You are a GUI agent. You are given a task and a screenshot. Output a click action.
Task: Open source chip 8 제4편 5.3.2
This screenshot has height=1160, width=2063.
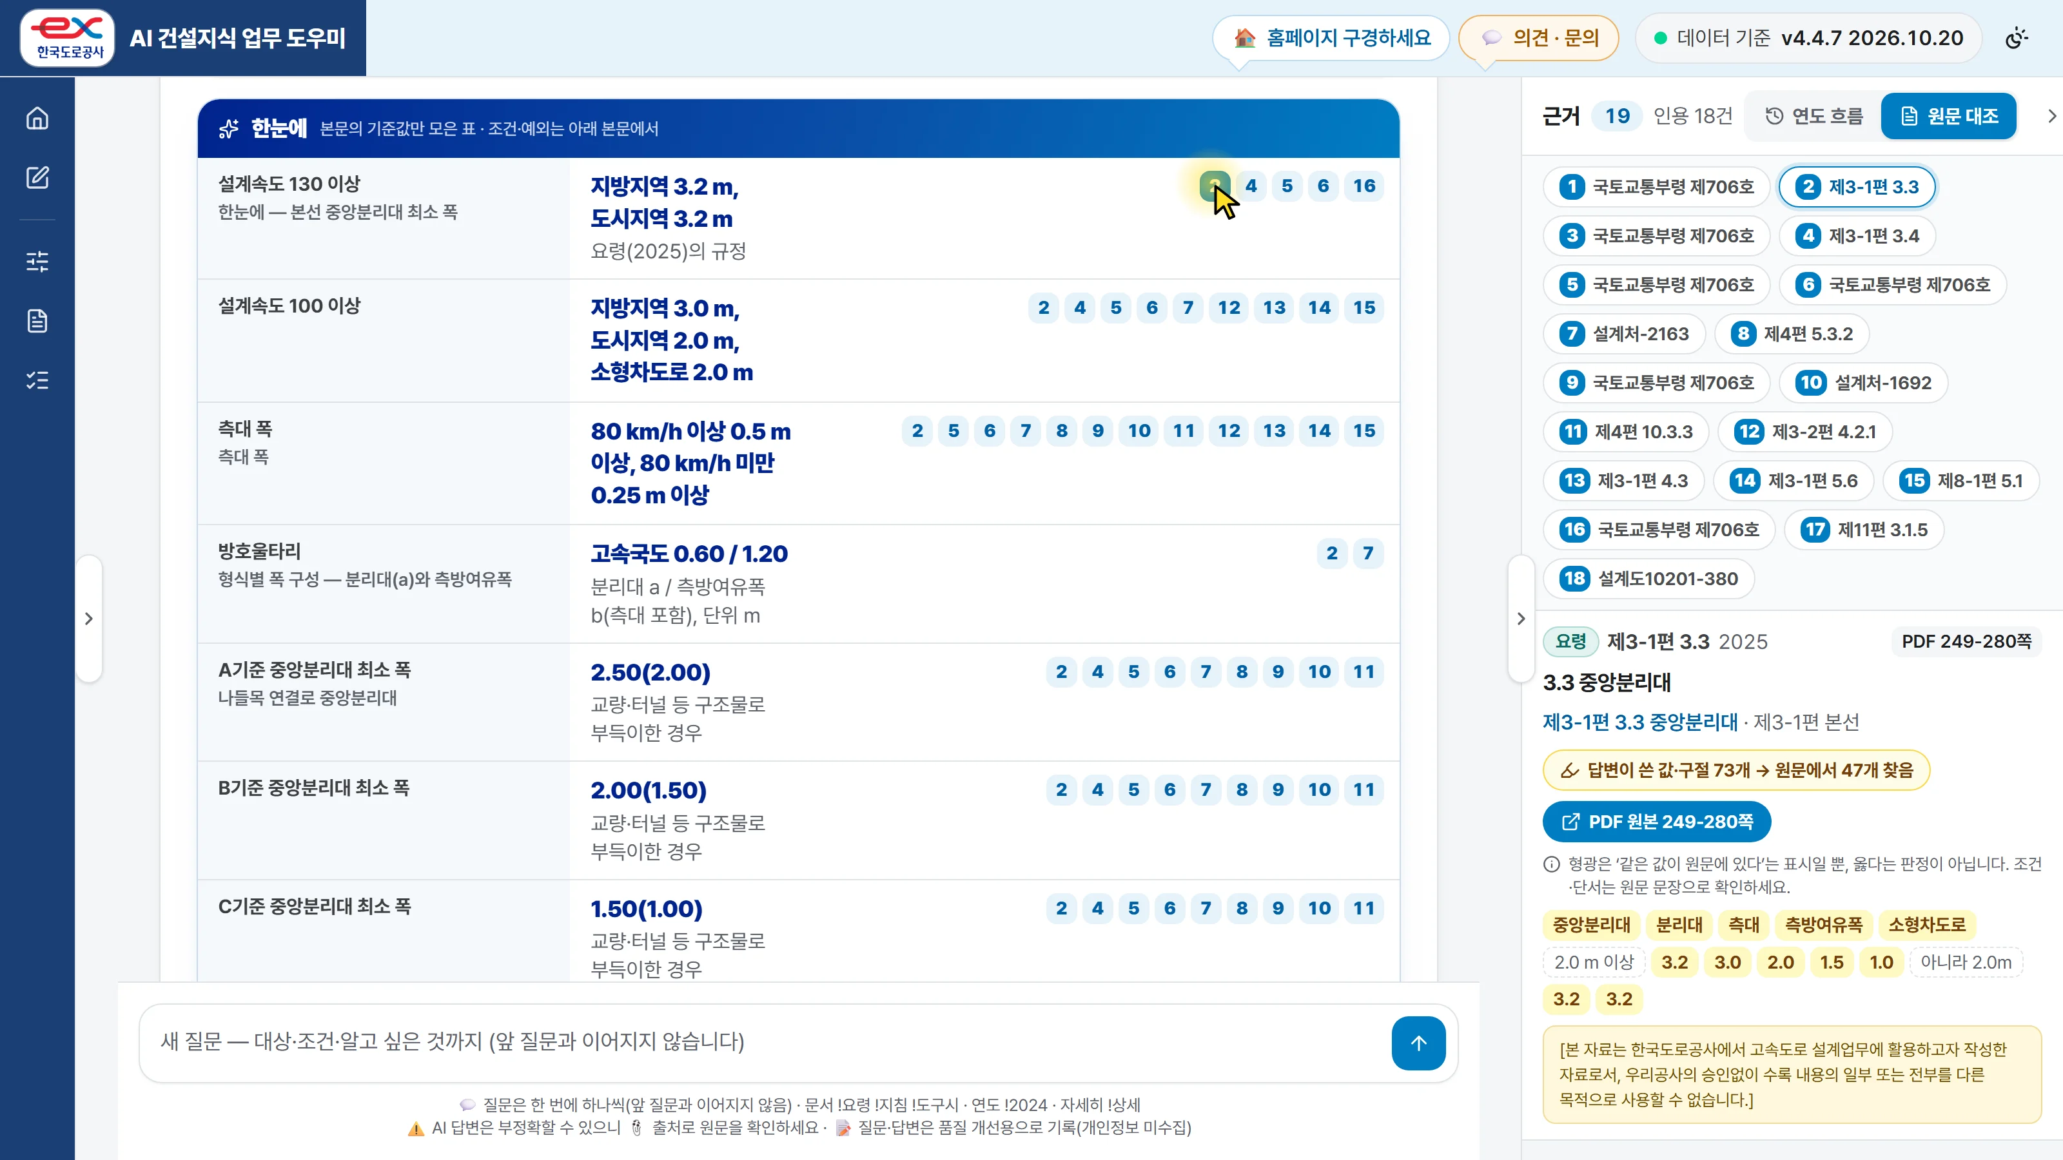click(x=1792, y=334)
